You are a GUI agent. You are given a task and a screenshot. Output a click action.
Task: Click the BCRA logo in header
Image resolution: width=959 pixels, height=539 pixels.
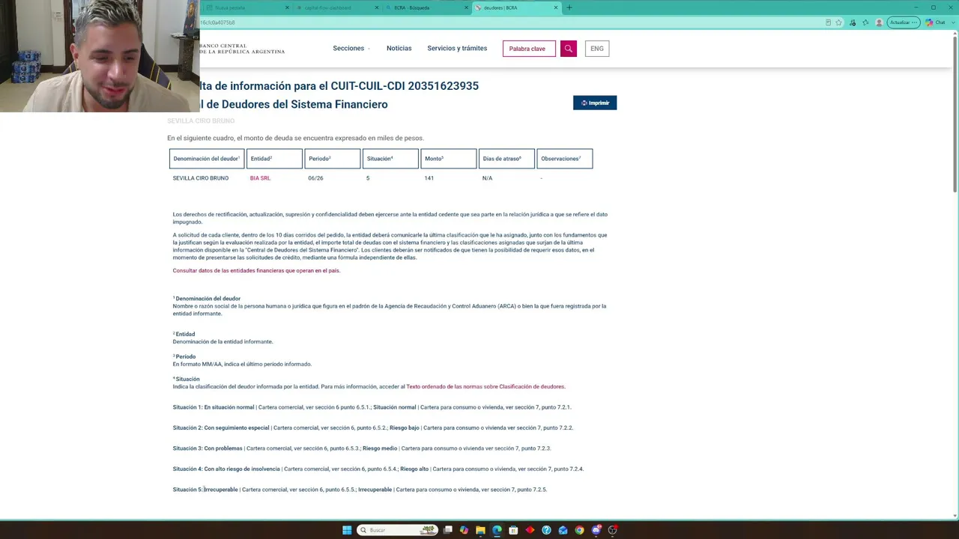(x=242, y=49)
